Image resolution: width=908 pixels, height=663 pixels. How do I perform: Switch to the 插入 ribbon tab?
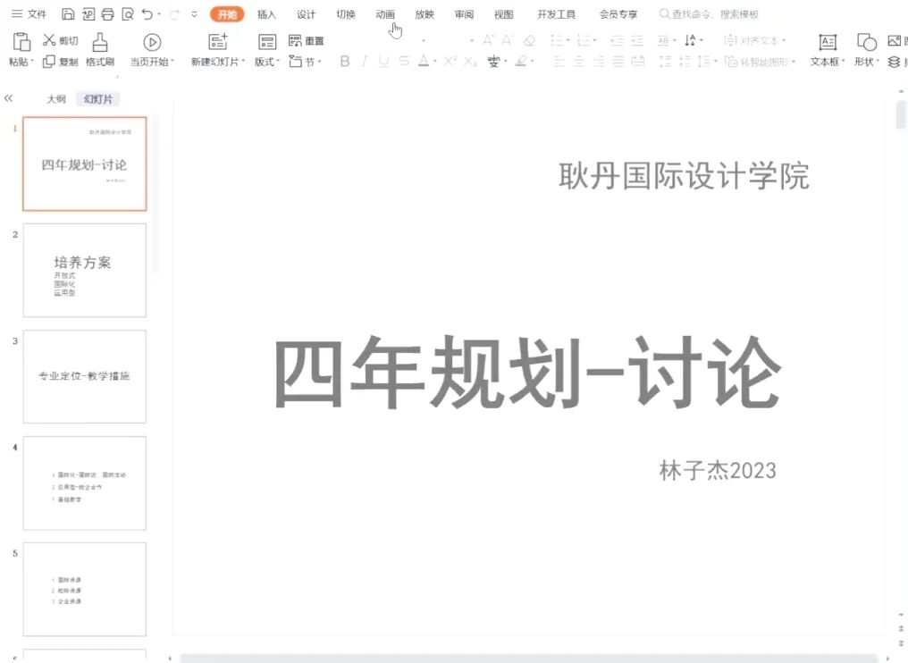267,13
